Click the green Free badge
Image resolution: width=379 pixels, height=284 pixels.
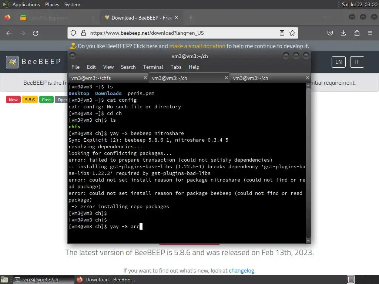(46, 99)
